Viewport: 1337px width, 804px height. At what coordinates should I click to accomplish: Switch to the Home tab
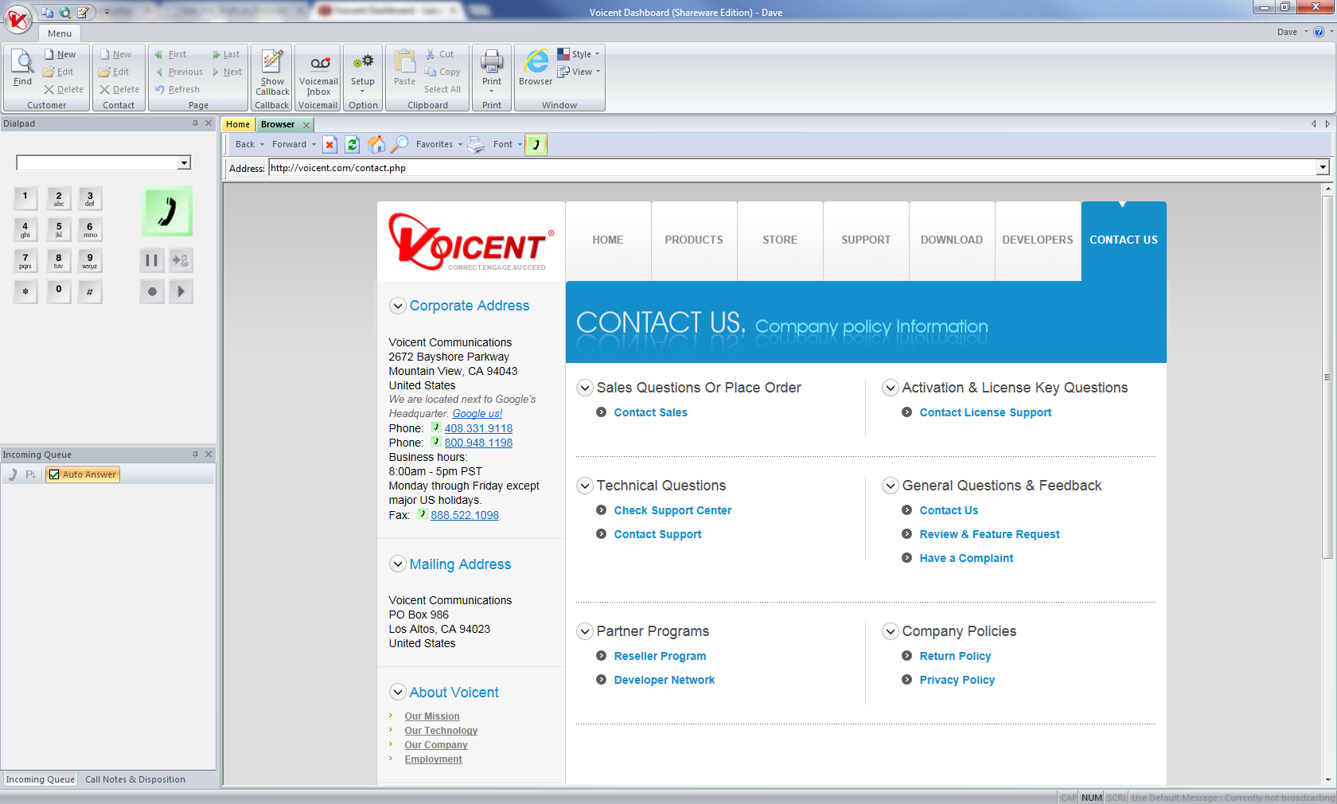click(x=238, y=125)
